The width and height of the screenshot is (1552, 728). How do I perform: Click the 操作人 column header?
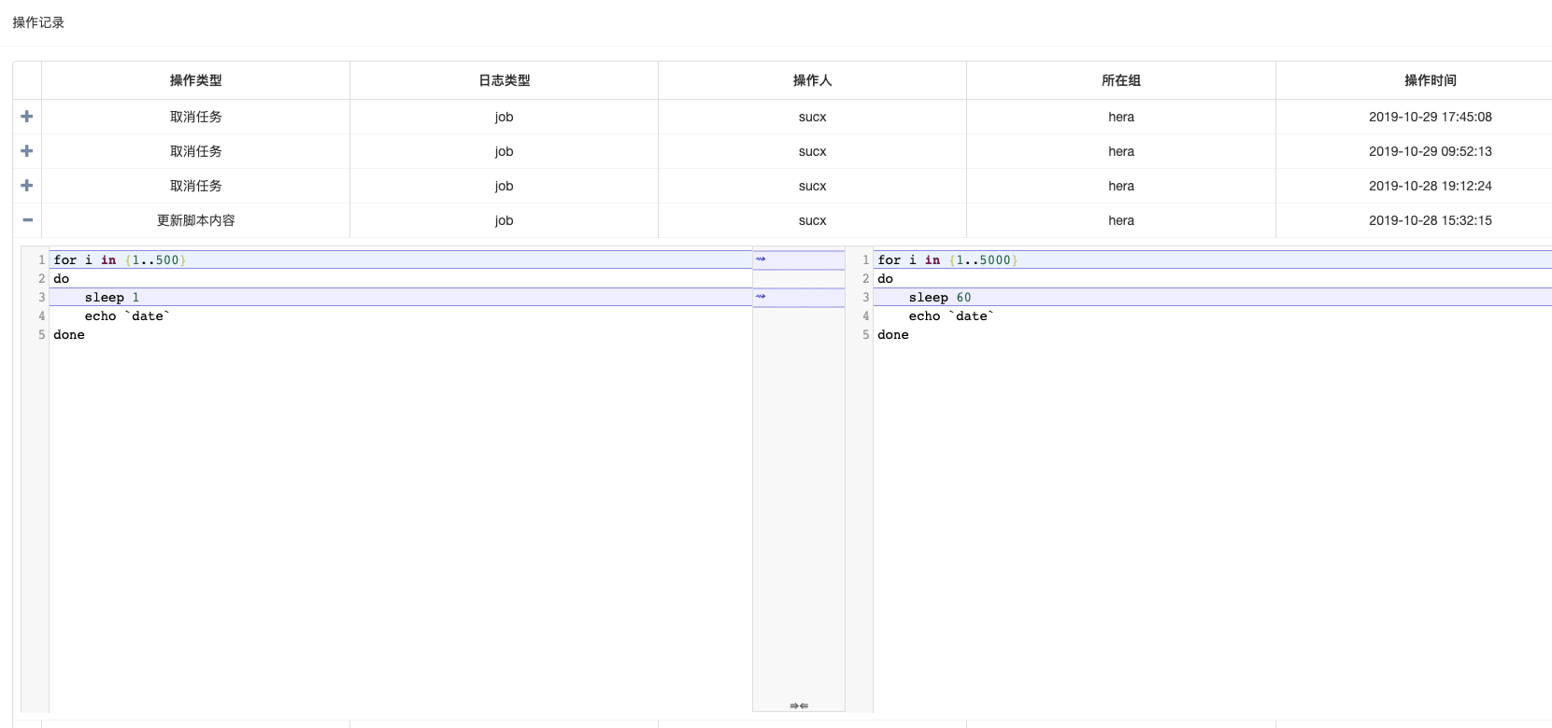(813, 80)
